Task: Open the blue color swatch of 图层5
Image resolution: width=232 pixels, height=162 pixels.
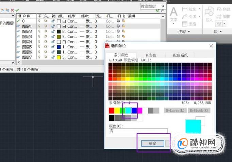Action: 59,47
